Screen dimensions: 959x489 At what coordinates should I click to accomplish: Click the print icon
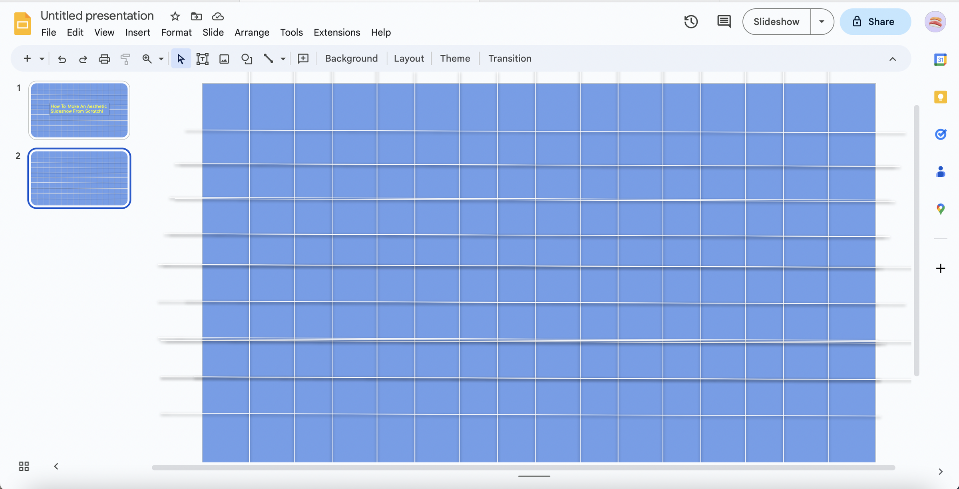tap(104, 59)
